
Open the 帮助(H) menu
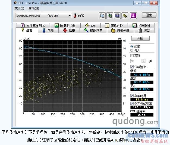tap(34, 8)
